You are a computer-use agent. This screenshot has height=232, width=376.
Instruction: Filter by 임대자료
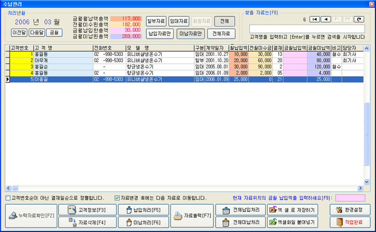[x=179, y=21]
